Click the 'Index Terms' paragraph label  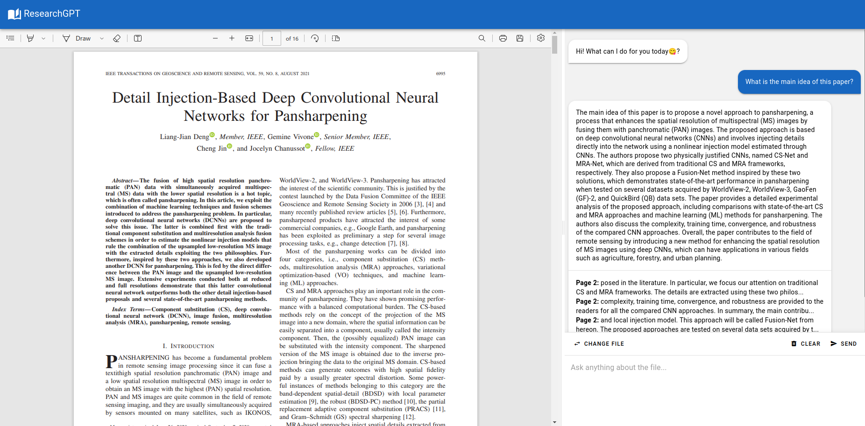pos(128,309)
